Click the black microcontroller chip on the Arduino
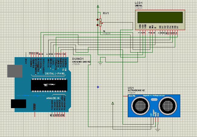 49,84
